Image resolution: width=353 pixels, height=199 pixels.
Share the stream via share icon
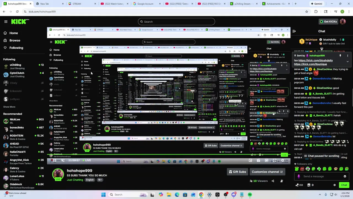pos(273,181)
